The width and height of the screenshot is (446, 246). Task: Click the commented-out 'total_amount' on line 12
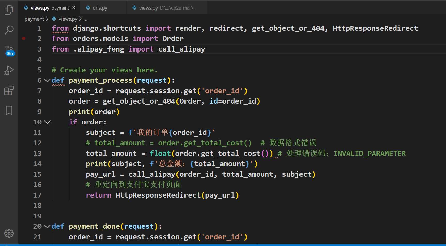120,143
